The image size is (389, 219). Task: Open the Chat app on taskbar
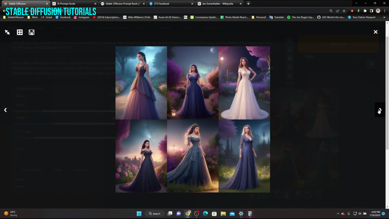[179, 214]
